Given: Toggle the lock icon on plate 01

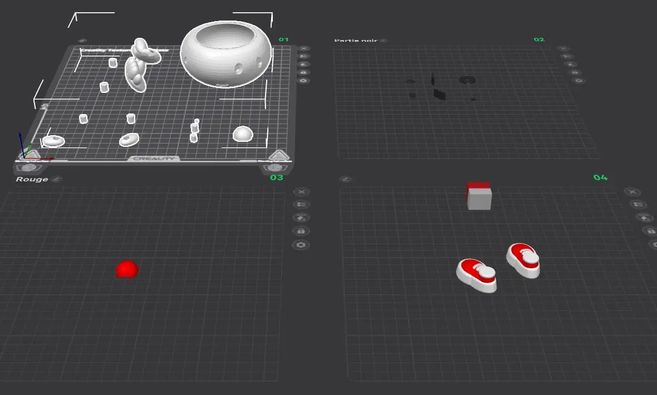Looking at the screenshot, I should point(303,72).
